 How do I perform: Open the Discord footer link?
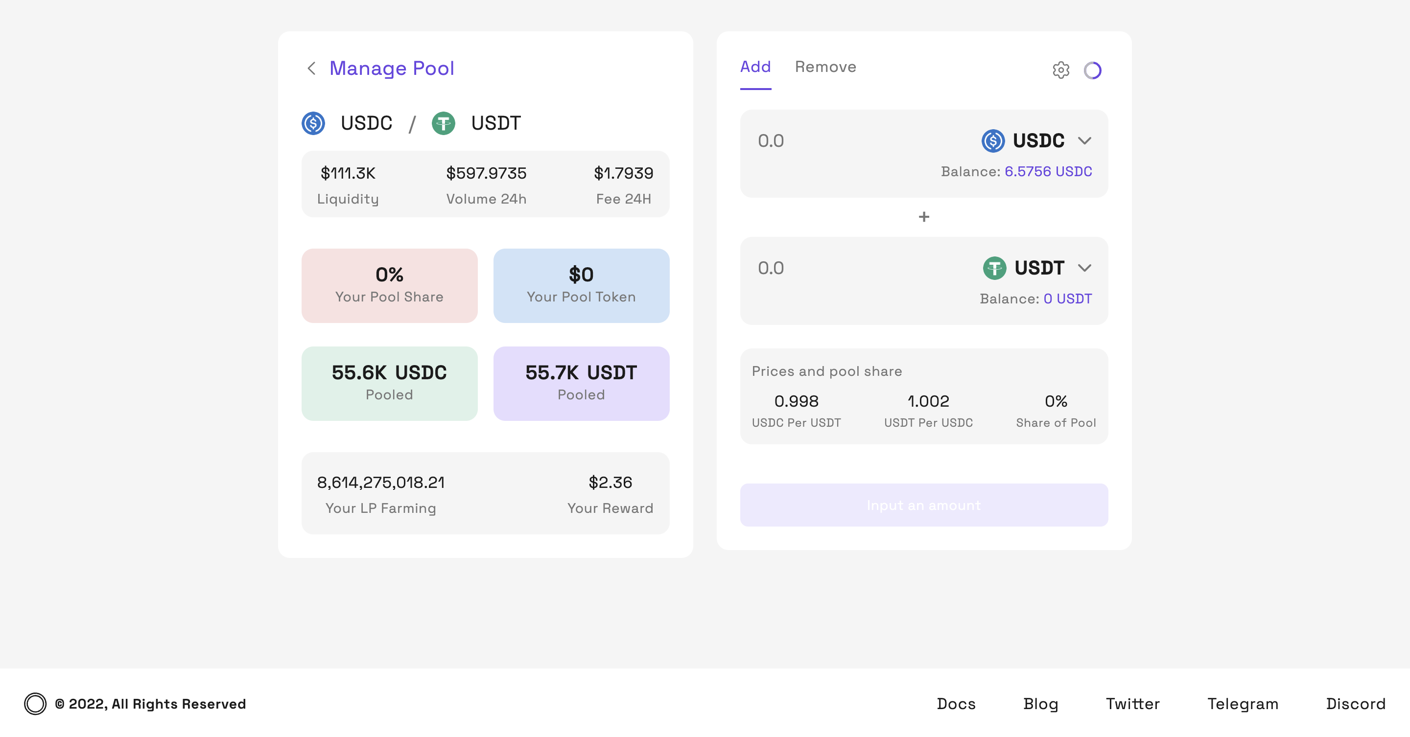click(1355, 704)
